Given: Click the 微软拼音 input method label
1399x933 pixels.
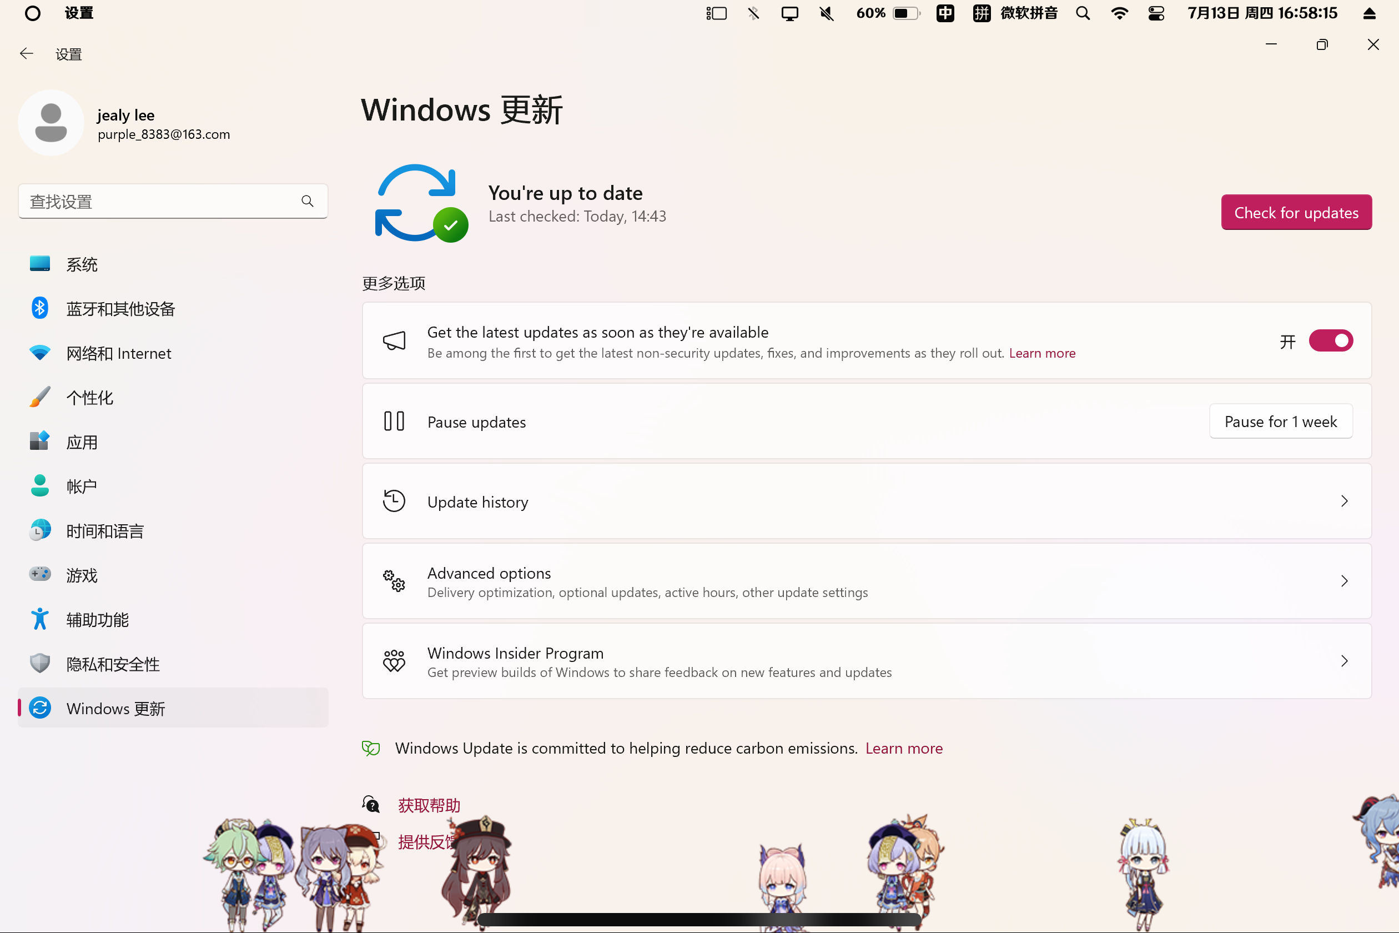Looking at the screenshot, I should pyautogui.click(x=1029, y=13).
